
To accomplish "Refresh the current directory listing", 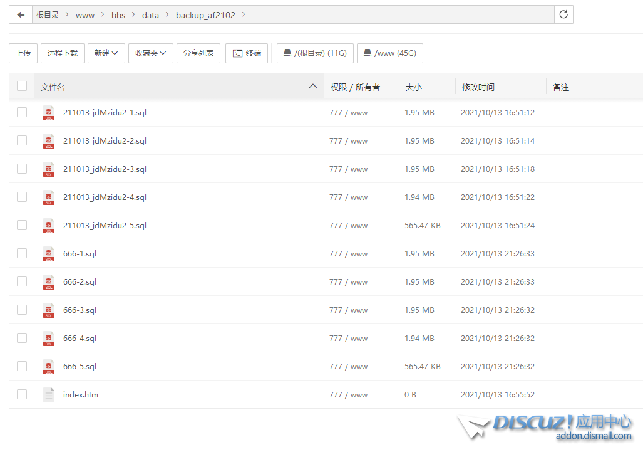I will coord(563,14).
